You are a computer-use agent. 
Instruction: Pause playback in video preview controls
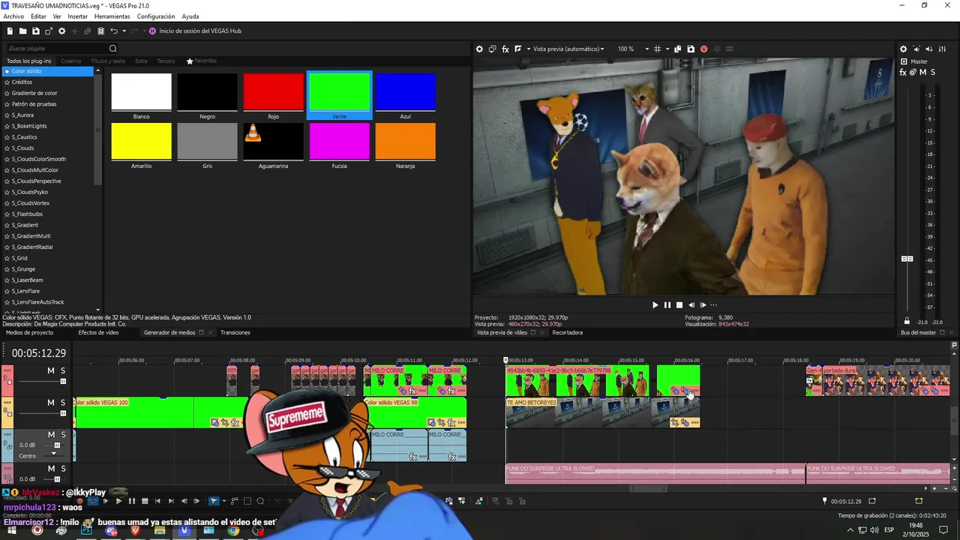coord(667,305)
